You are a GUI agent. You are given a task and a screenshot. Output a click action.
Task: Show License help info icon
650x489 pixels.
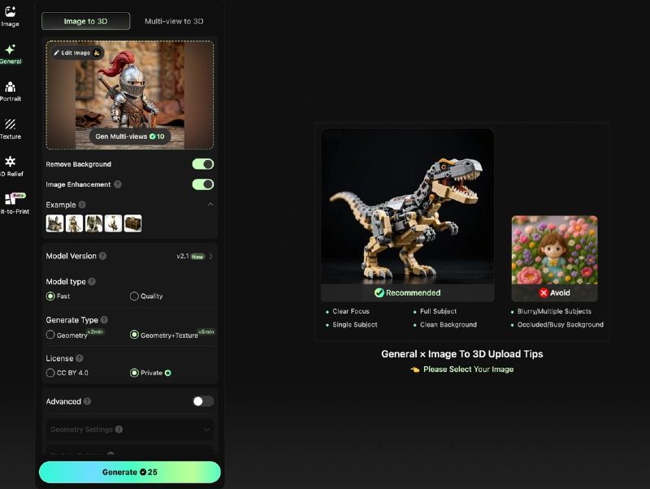(x=80, y=358)
